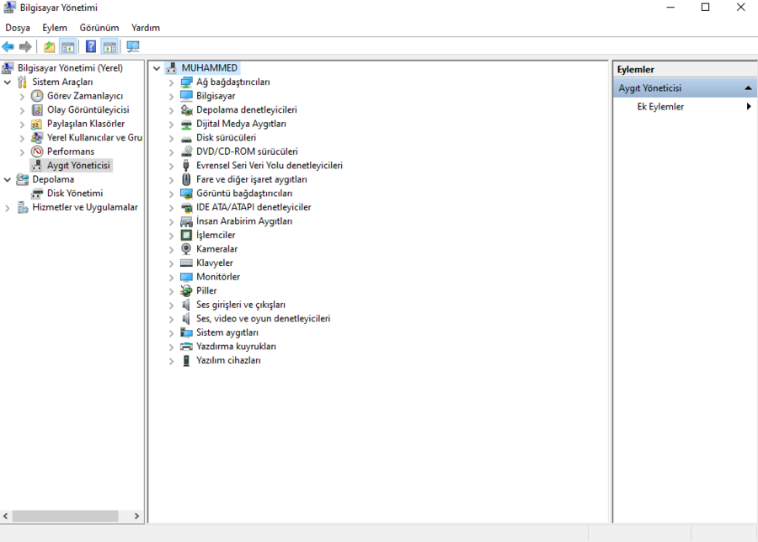The height and width of the screenshot is (542, 758).
Task: Collapse the Depolama tree node
Action: pyautogui.click(x=8, y=180)
